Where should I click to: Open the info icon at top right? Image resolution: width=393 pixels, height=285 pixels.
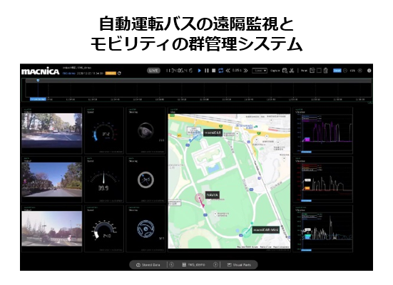369,71
